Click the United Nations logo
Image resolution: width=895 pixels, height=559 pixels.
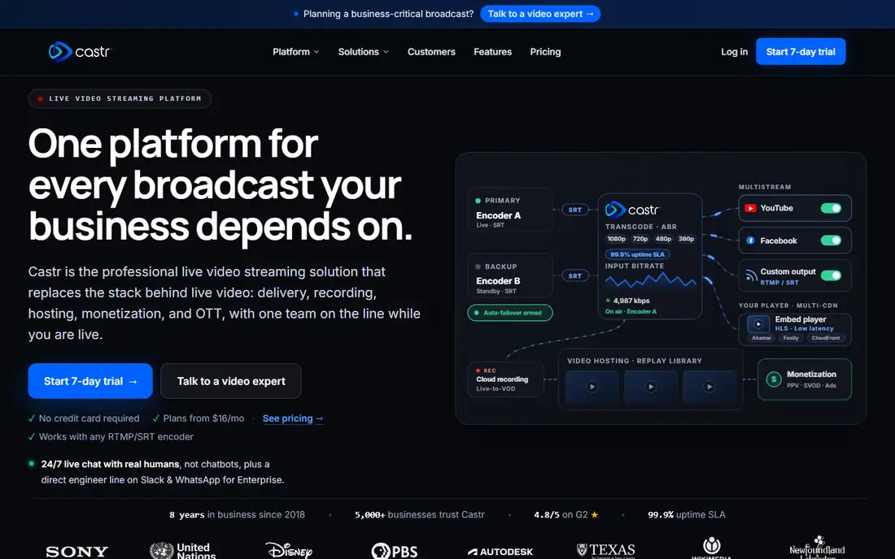click(182, 550)
